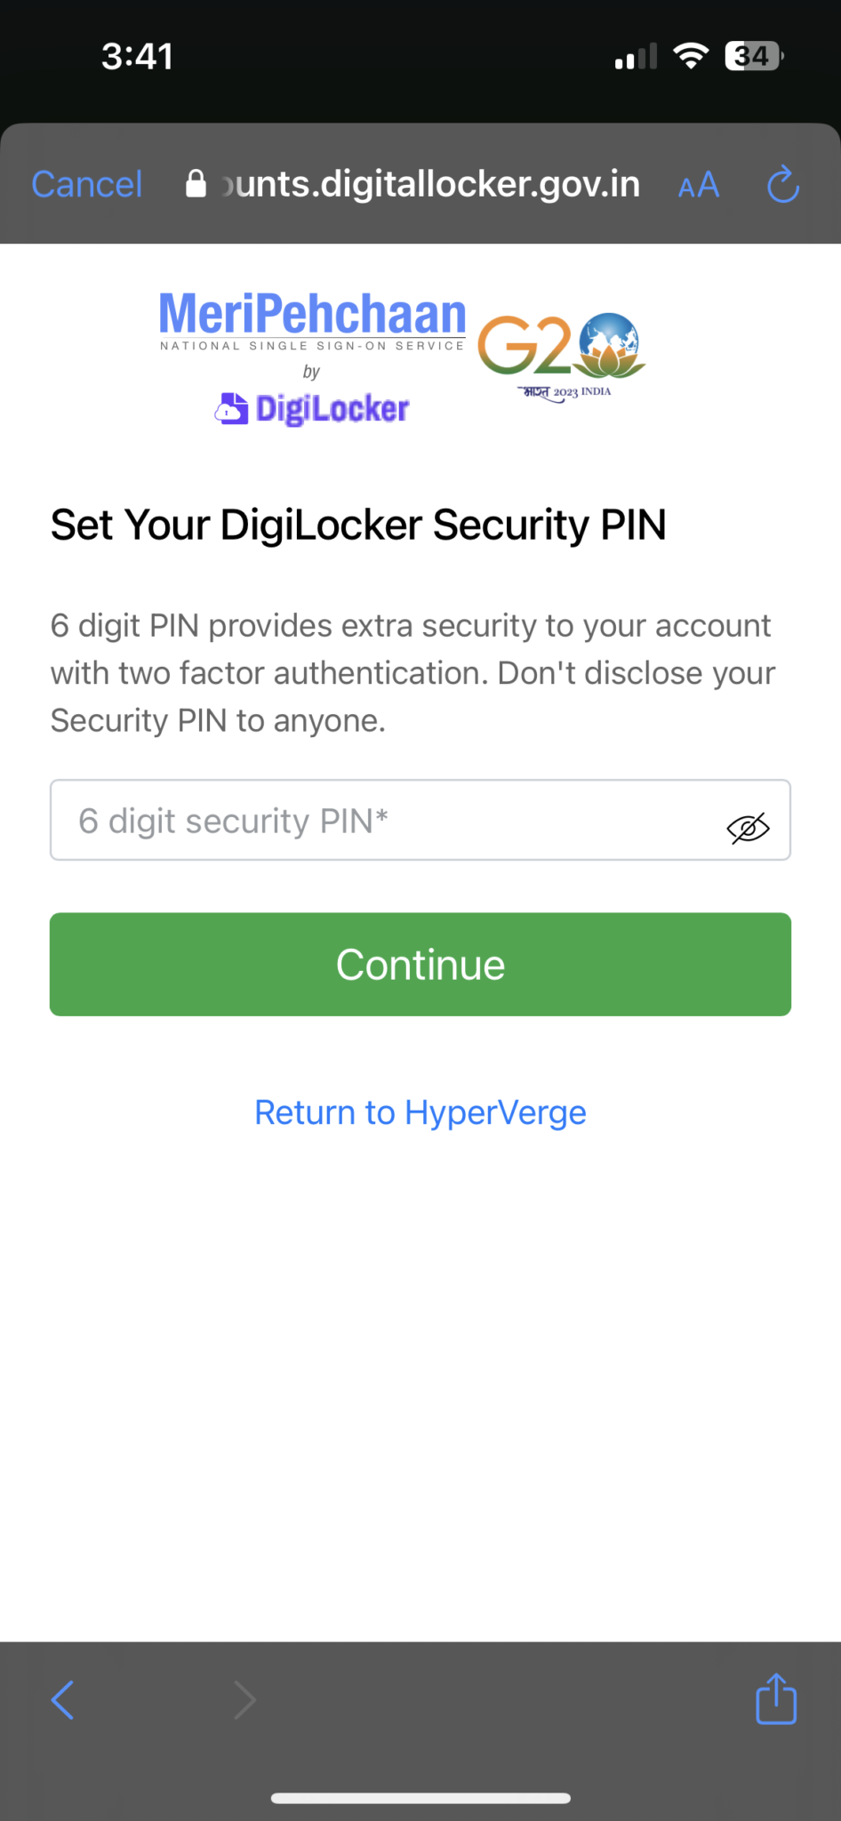
Task: Open the share sheet icon
Action: [x=776, y=1698]
